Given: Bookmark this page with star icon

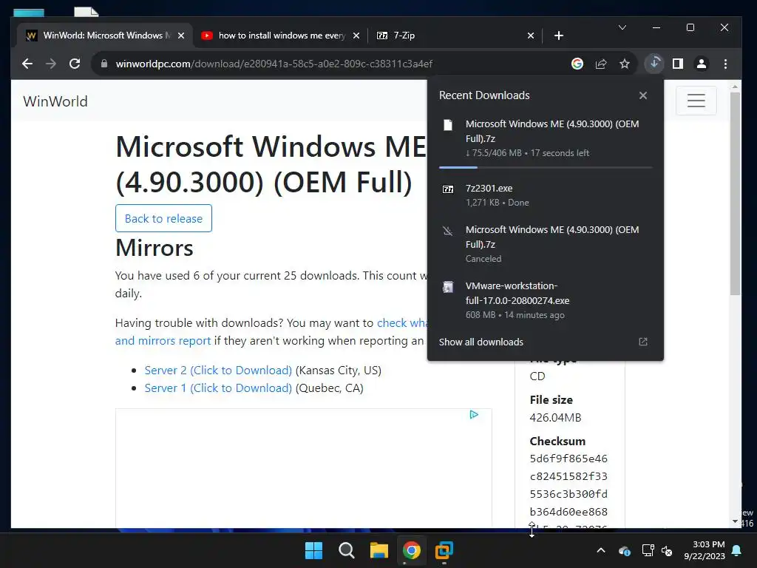Looking at the screenshot, I should click(x=625, y=64).
